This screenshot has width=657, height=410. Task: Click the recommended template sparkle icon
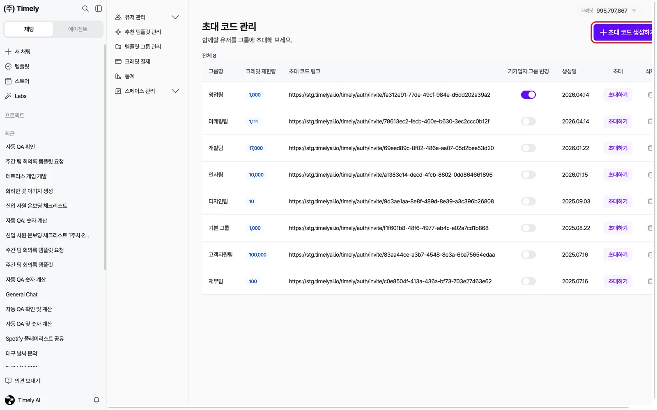[118, 32]
